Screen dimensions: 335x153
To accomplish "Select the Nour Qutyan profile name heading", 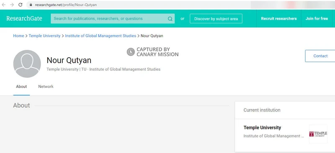I will click(69, 60).
